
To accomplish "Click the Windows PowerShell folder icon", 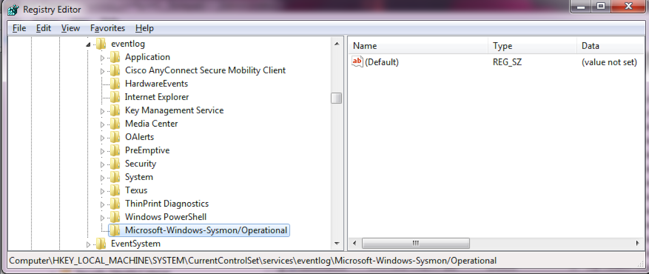I will pos(115,217).
